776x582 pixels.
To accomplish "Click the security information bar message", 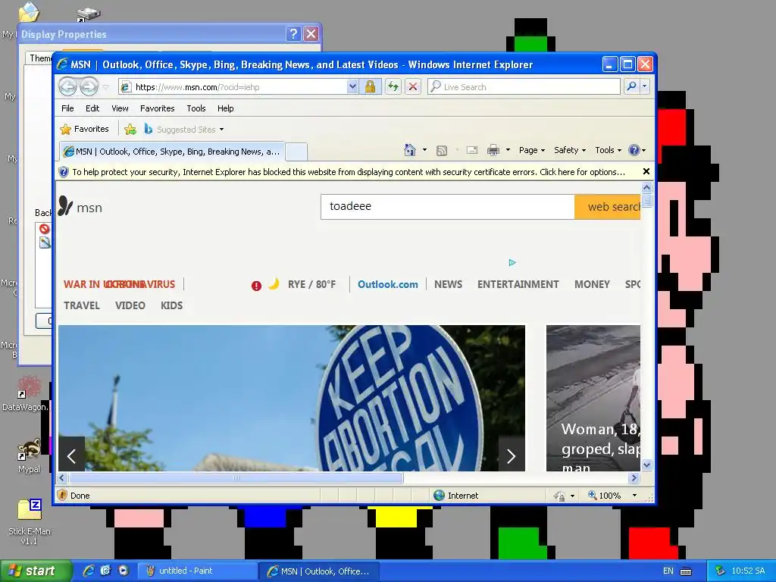I will tap(349, 172).
